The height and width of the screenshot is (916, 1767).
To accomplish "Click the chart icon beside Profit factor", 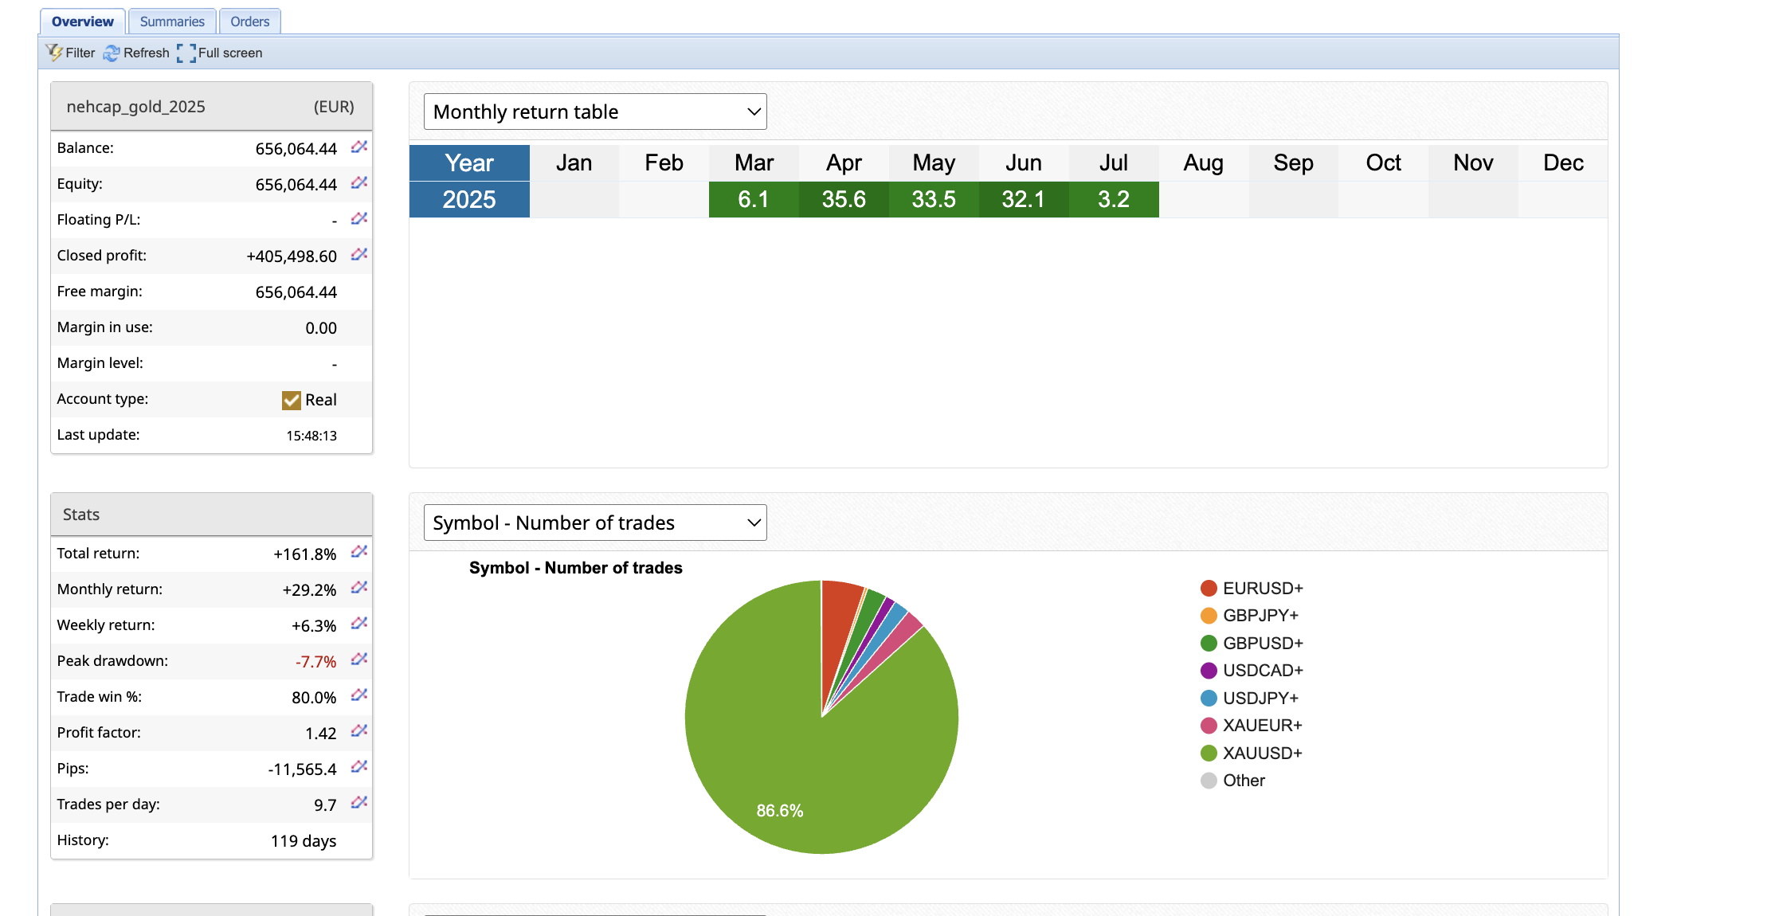I will coord(359,731).
